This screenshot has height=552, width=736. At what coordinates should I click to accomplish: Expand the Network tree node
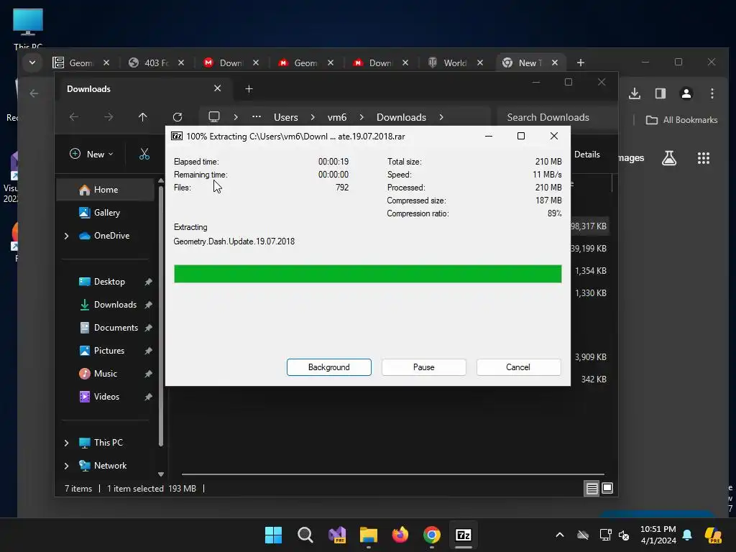(66, 466)
